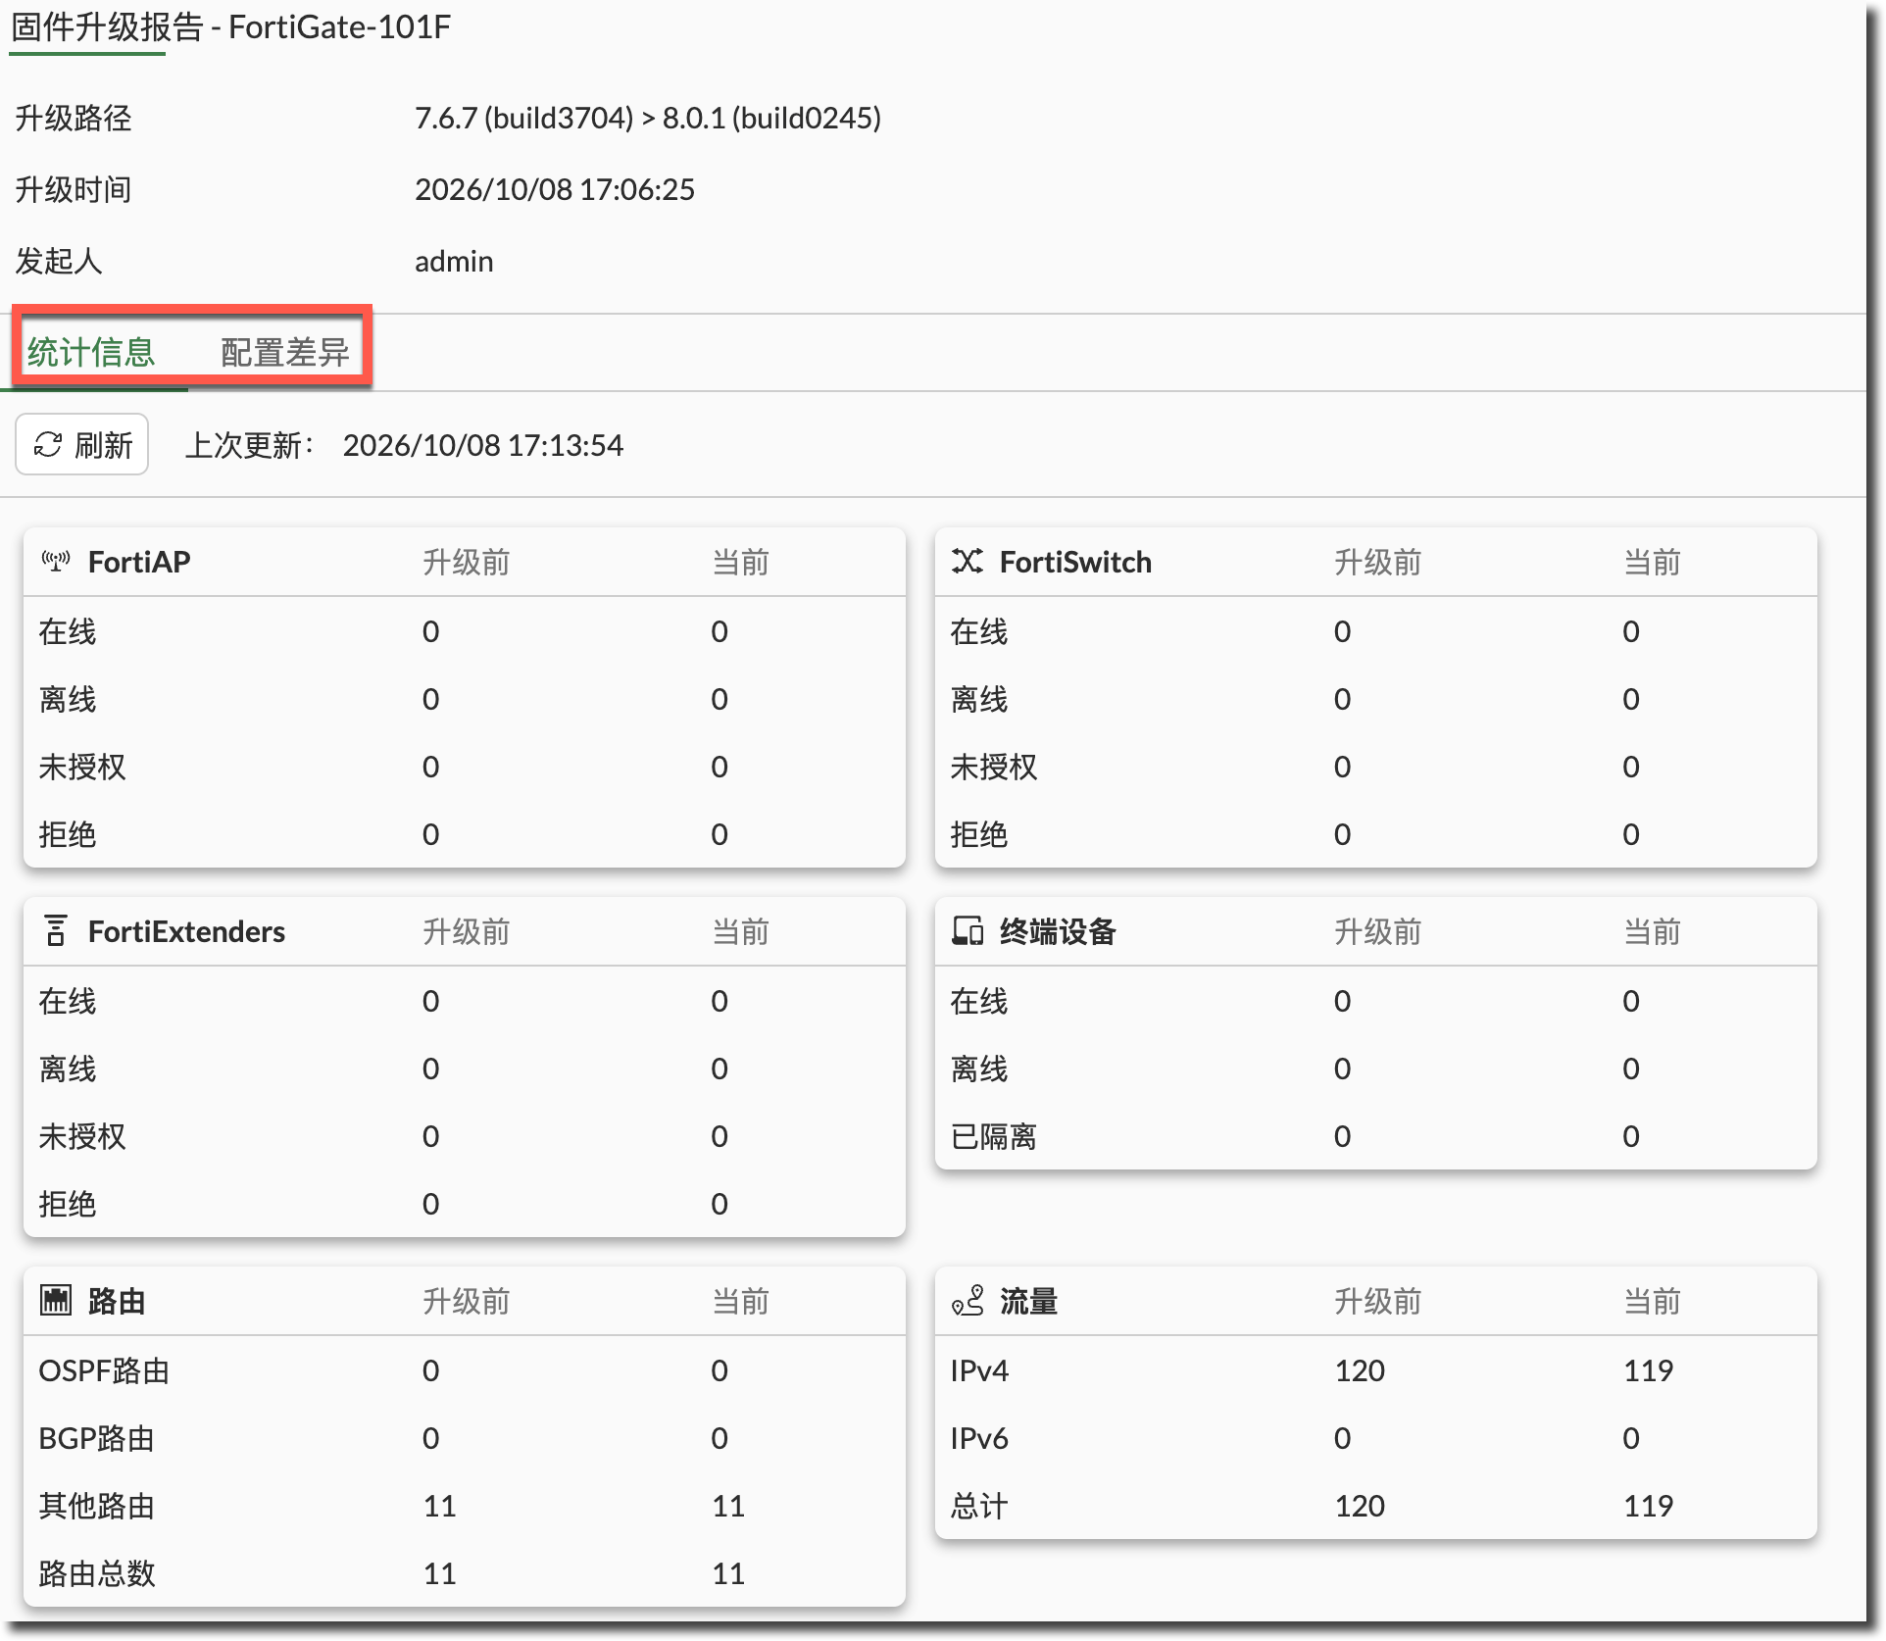This screenshot has height=1641, width=1886.
Task: Click the FortiSwitch card heading
Action: 1075,562
